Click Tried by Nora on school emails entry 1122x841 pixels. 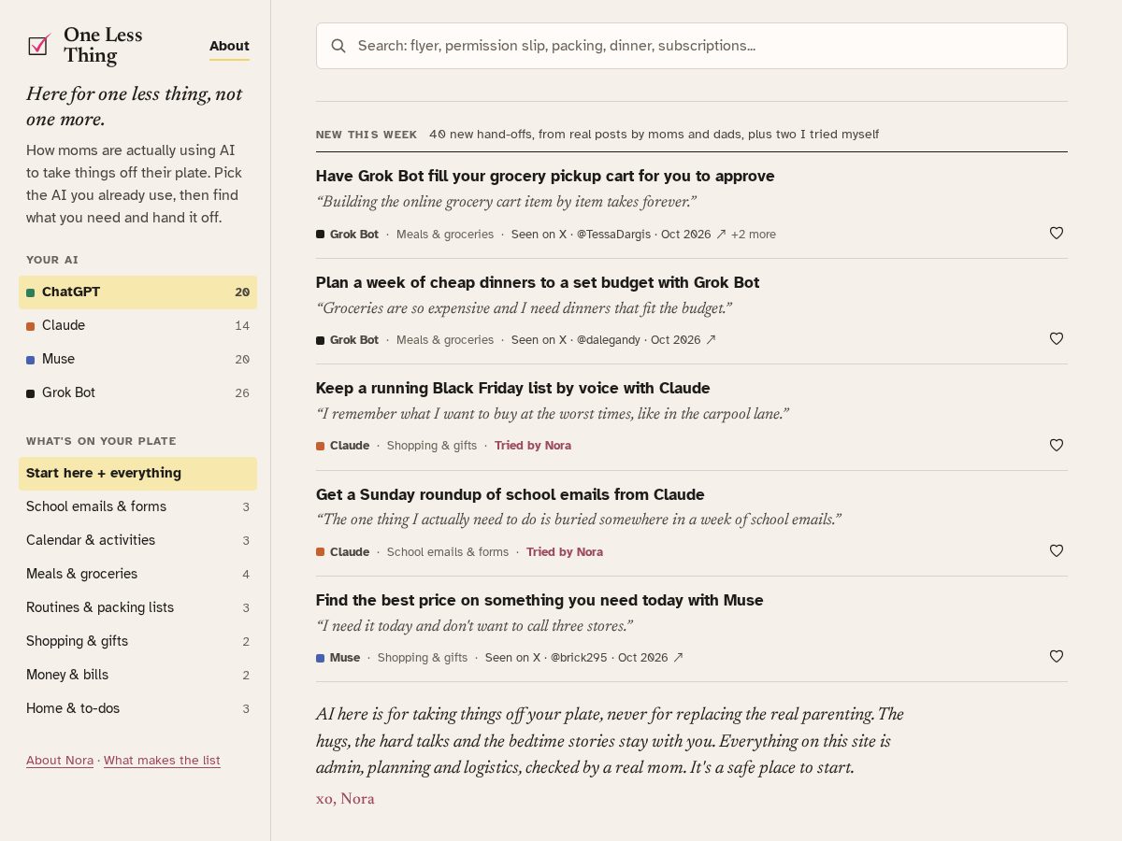[565, 552]
